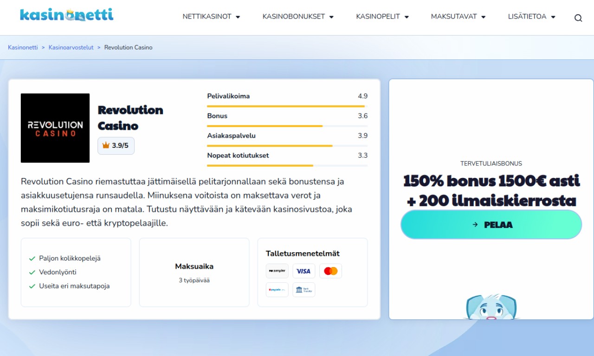Click the Zimpler payment icon
The height and width of the screenshot is (356, 594).
[x=277, y=271]
